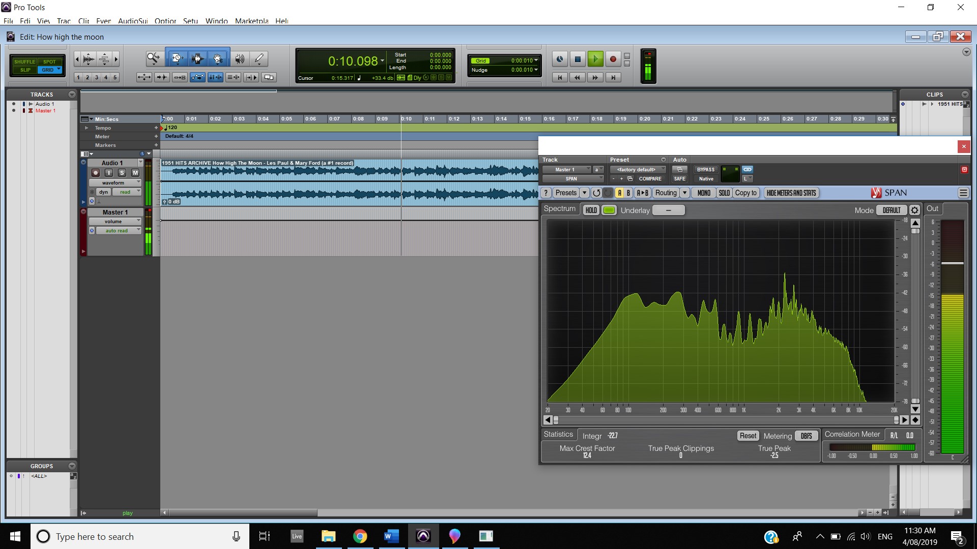Click the green Play transport button
The width and height of the screenshot is (977, 549).
point(595,59)
